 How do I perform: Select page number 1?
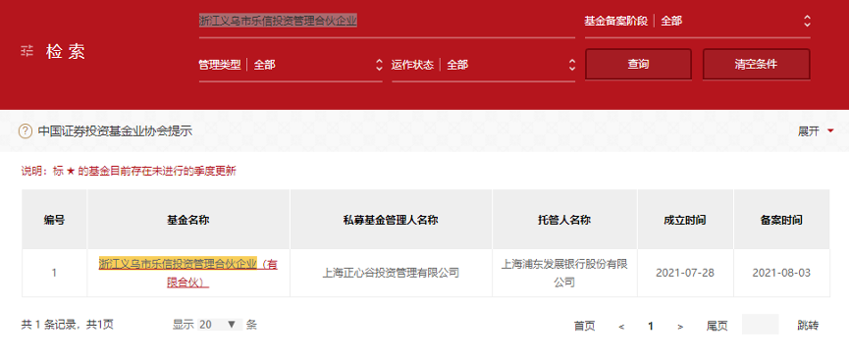(651, 326)
